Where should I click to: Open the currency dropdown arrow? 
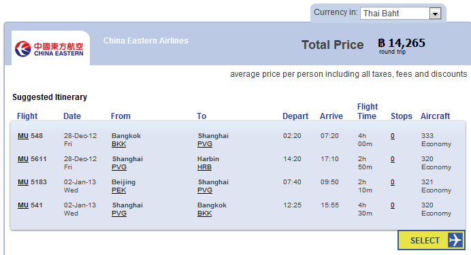tap(435, 14)
